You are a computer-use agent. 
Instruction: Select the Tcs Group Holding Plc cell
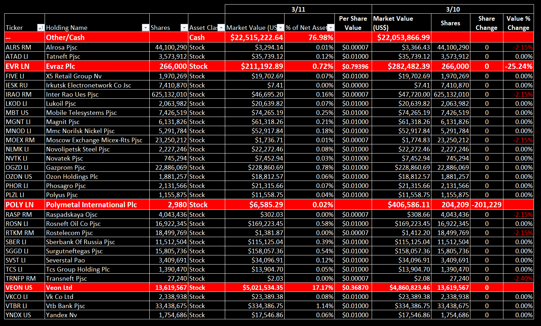tap(97, 269)
